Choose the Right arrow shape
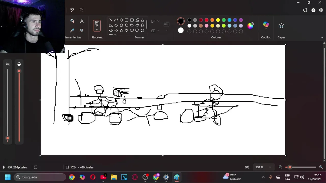 click(x=132, y=25)
